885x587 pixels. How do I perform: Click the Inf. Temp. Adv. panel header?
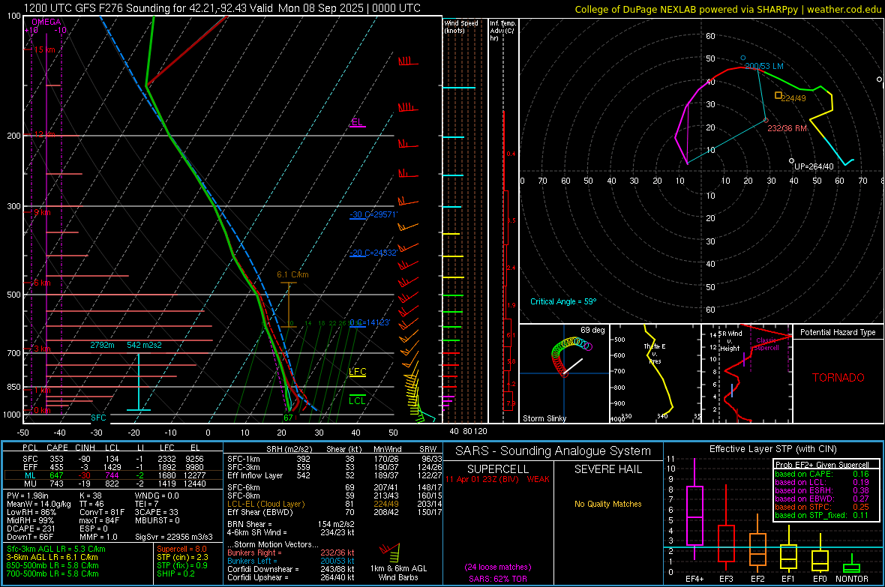click(x=502, y=31)
